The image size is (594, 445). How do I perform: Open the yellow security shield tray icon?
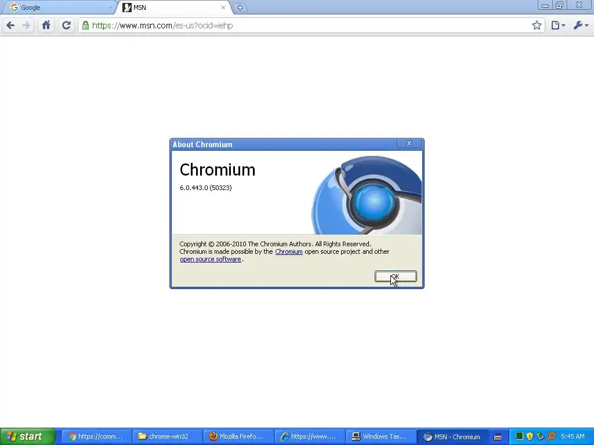(x=530, y=436)
